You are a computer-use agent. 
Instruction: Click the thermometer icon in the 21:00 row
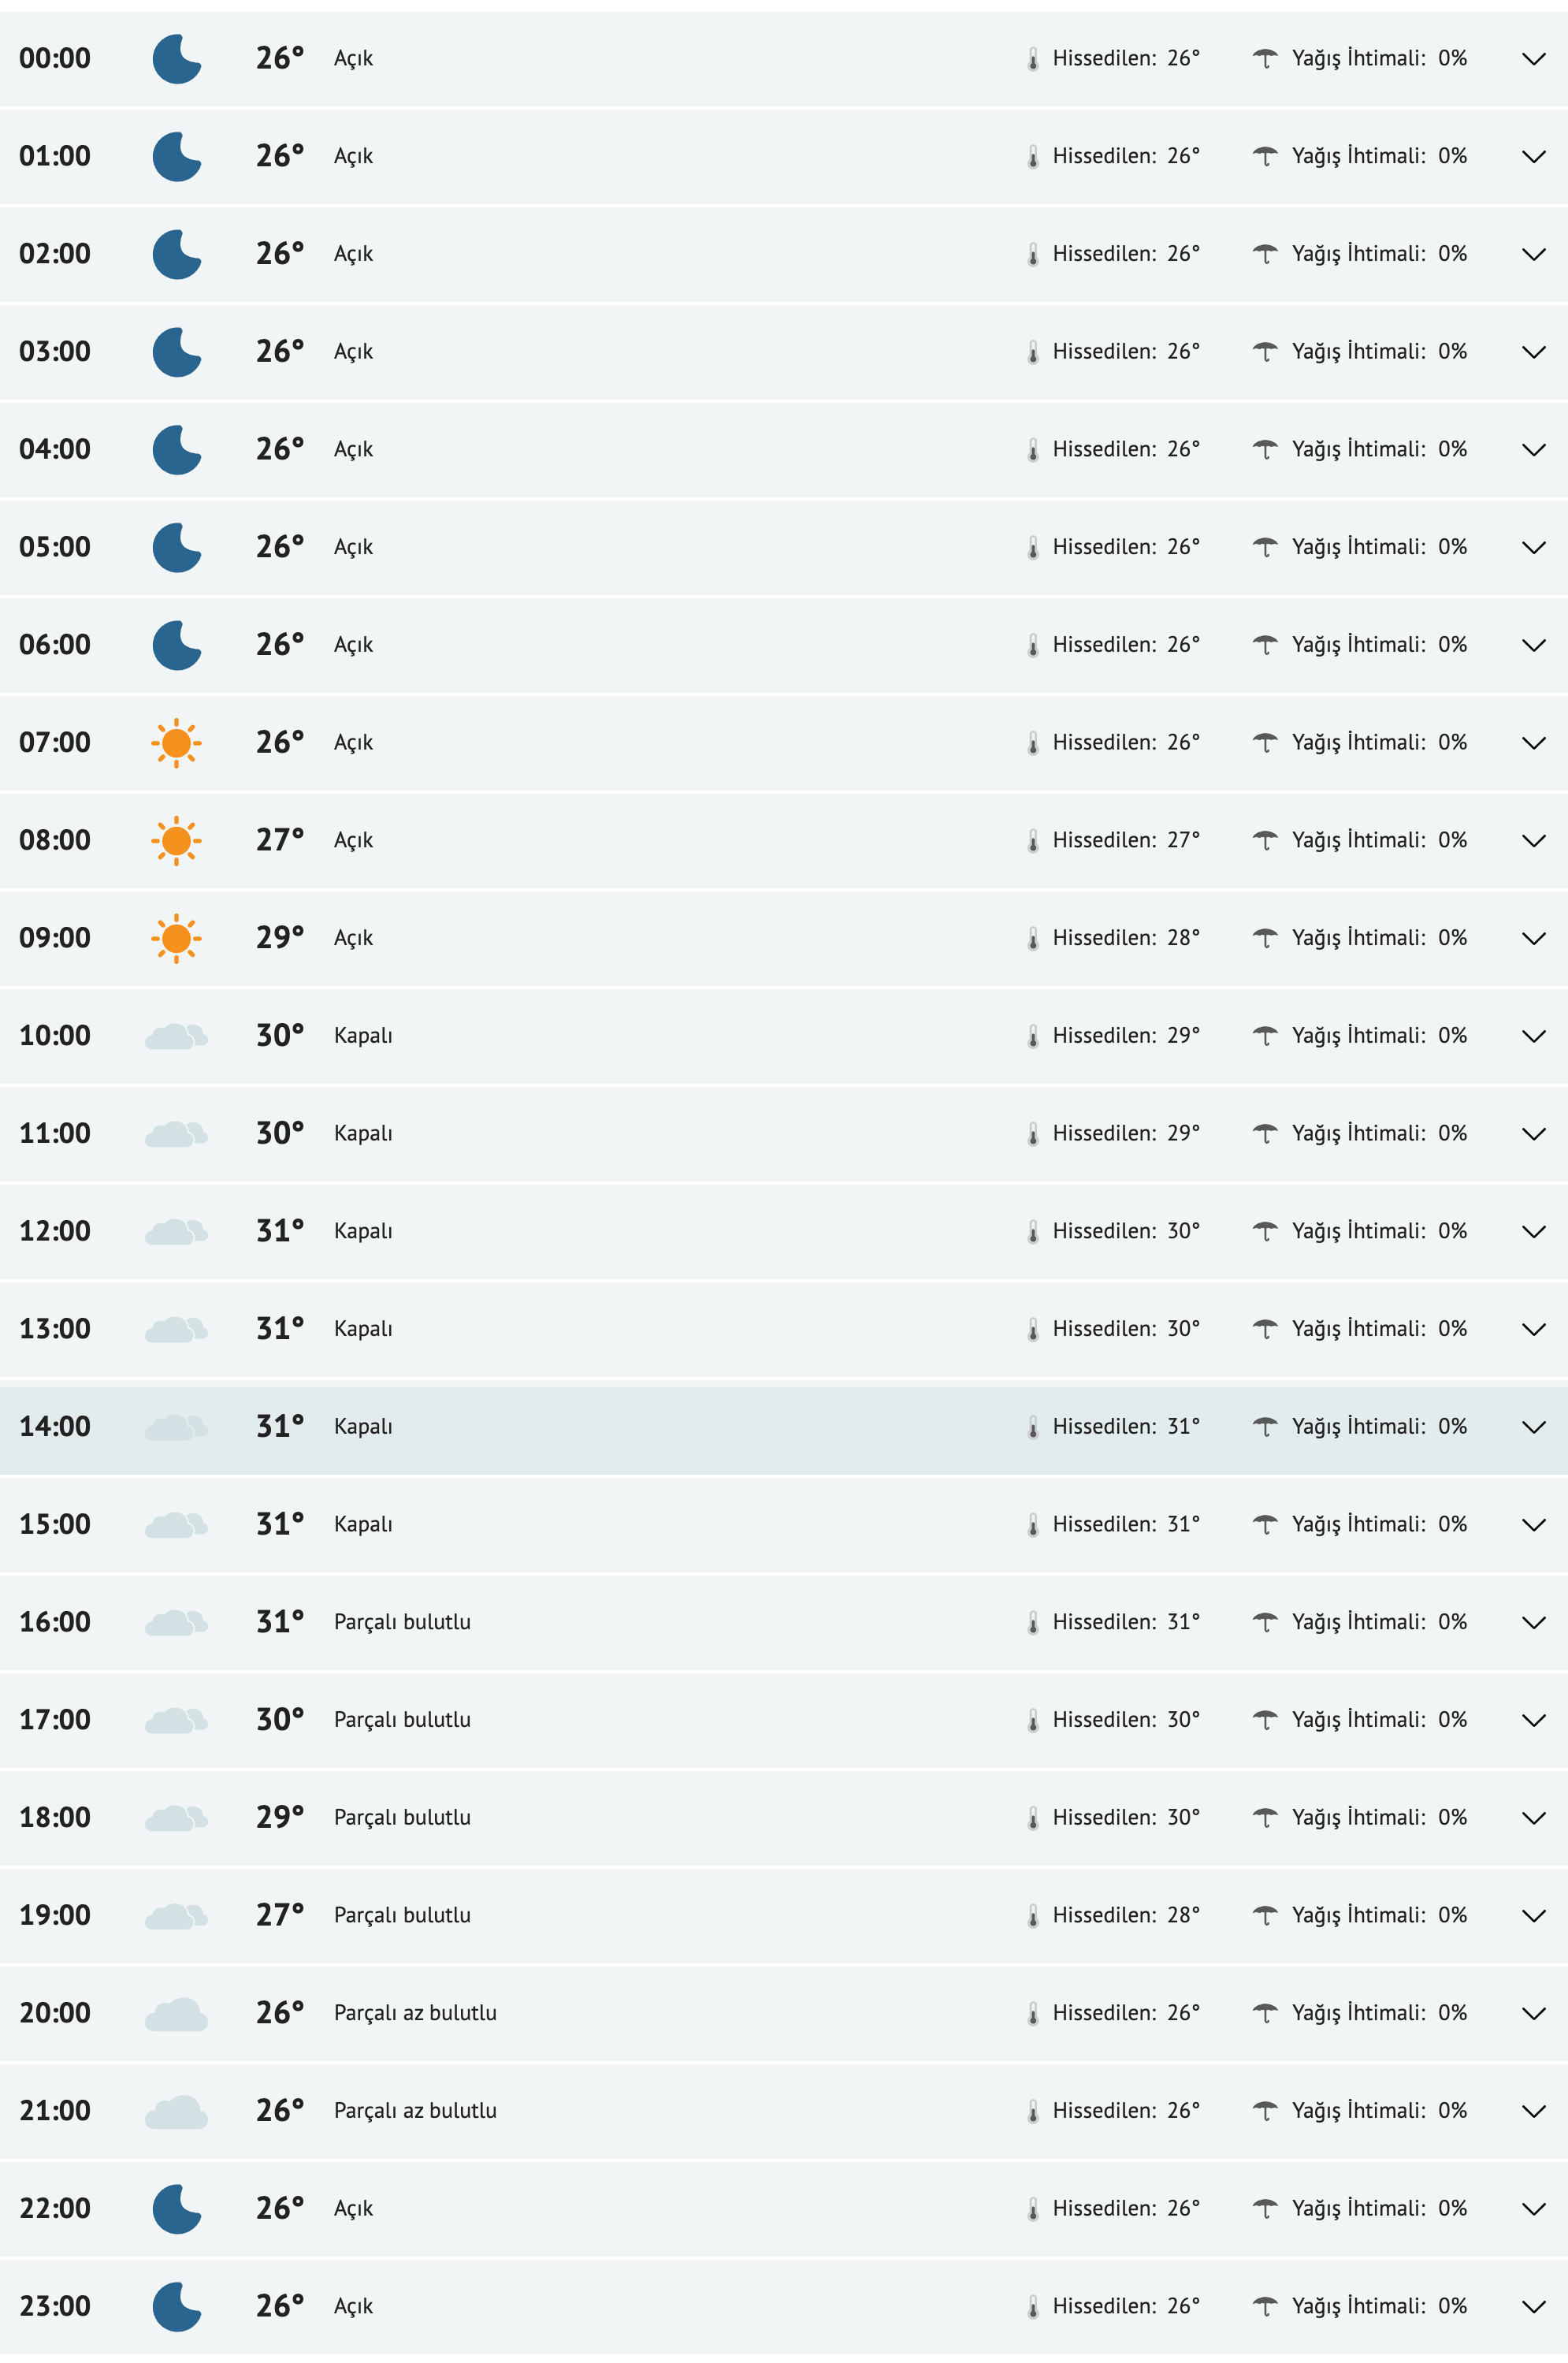[x=1033, y=2111]
